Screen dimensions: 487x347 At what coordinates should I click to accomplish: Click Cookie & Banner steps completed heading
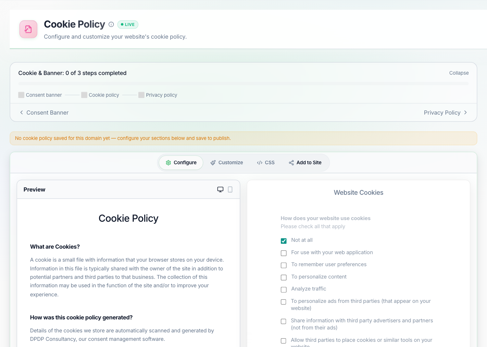pos(72,73)
